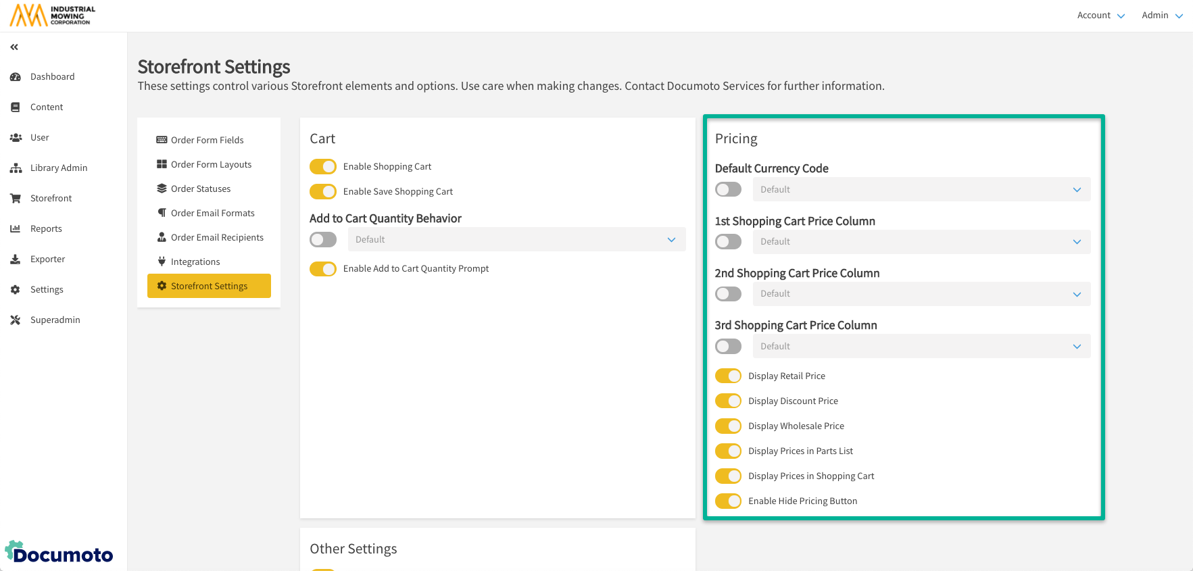Open the 3rd Shopping Cart Price Column dropdown
The image size is (1193, 571).
(x=921, y=347)
